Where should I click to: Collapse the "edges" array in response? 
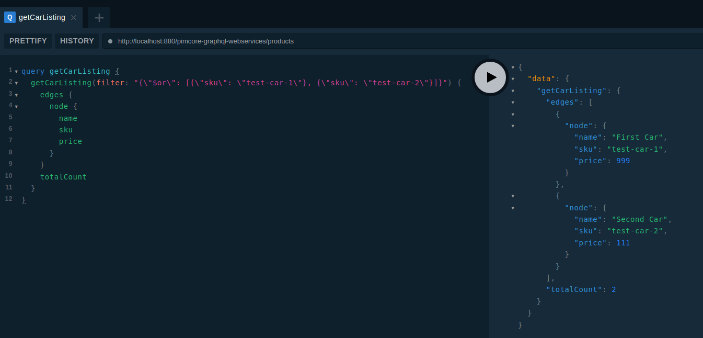click(513, 103)
